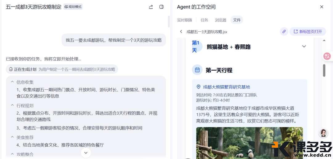Click the chat panel scrollbar thumb
Image resolution: width=333 pixels, height=159 pixels.
click(169, 22)
